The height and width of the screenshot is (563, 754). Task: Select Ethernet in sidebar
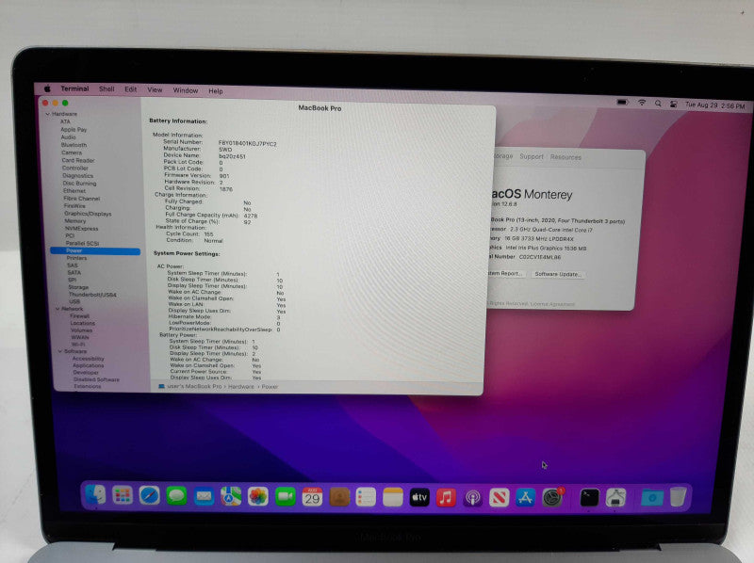74,191
